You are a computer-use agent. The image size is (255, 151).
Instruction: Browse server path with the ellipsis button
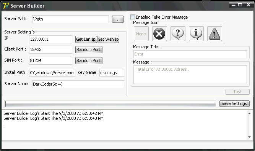pos(118,19)
